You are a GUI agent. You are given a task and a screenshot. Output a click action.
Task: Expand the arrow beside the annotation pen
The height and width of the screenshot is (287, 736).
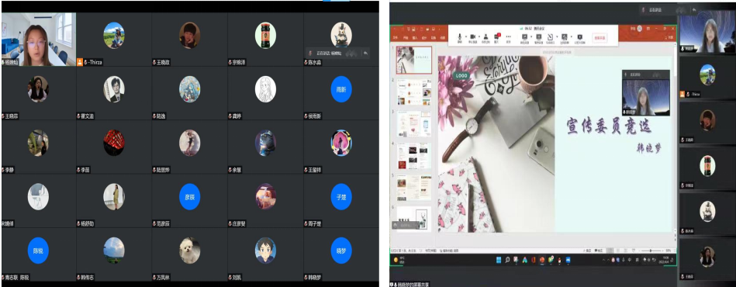click(557, 36)
